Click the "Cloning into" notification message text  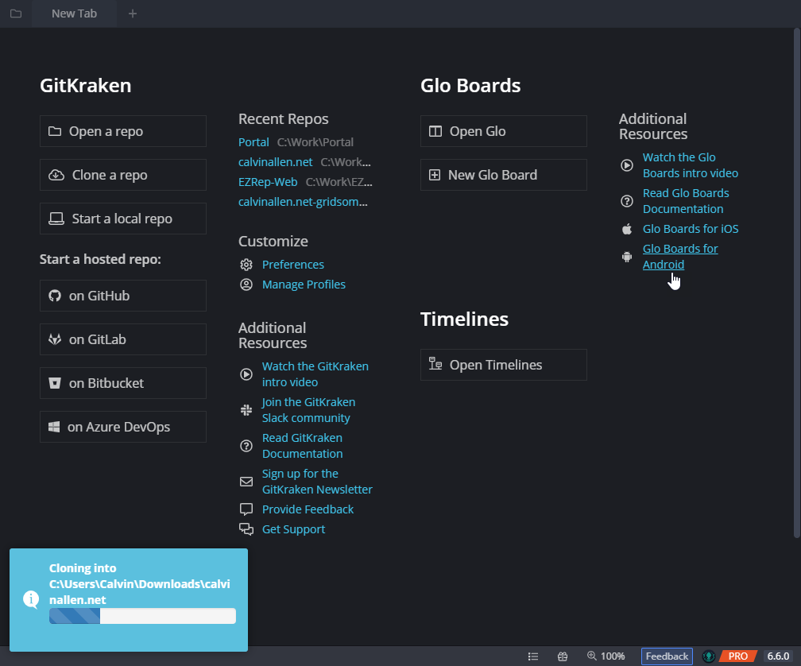[x=140, y=584]
